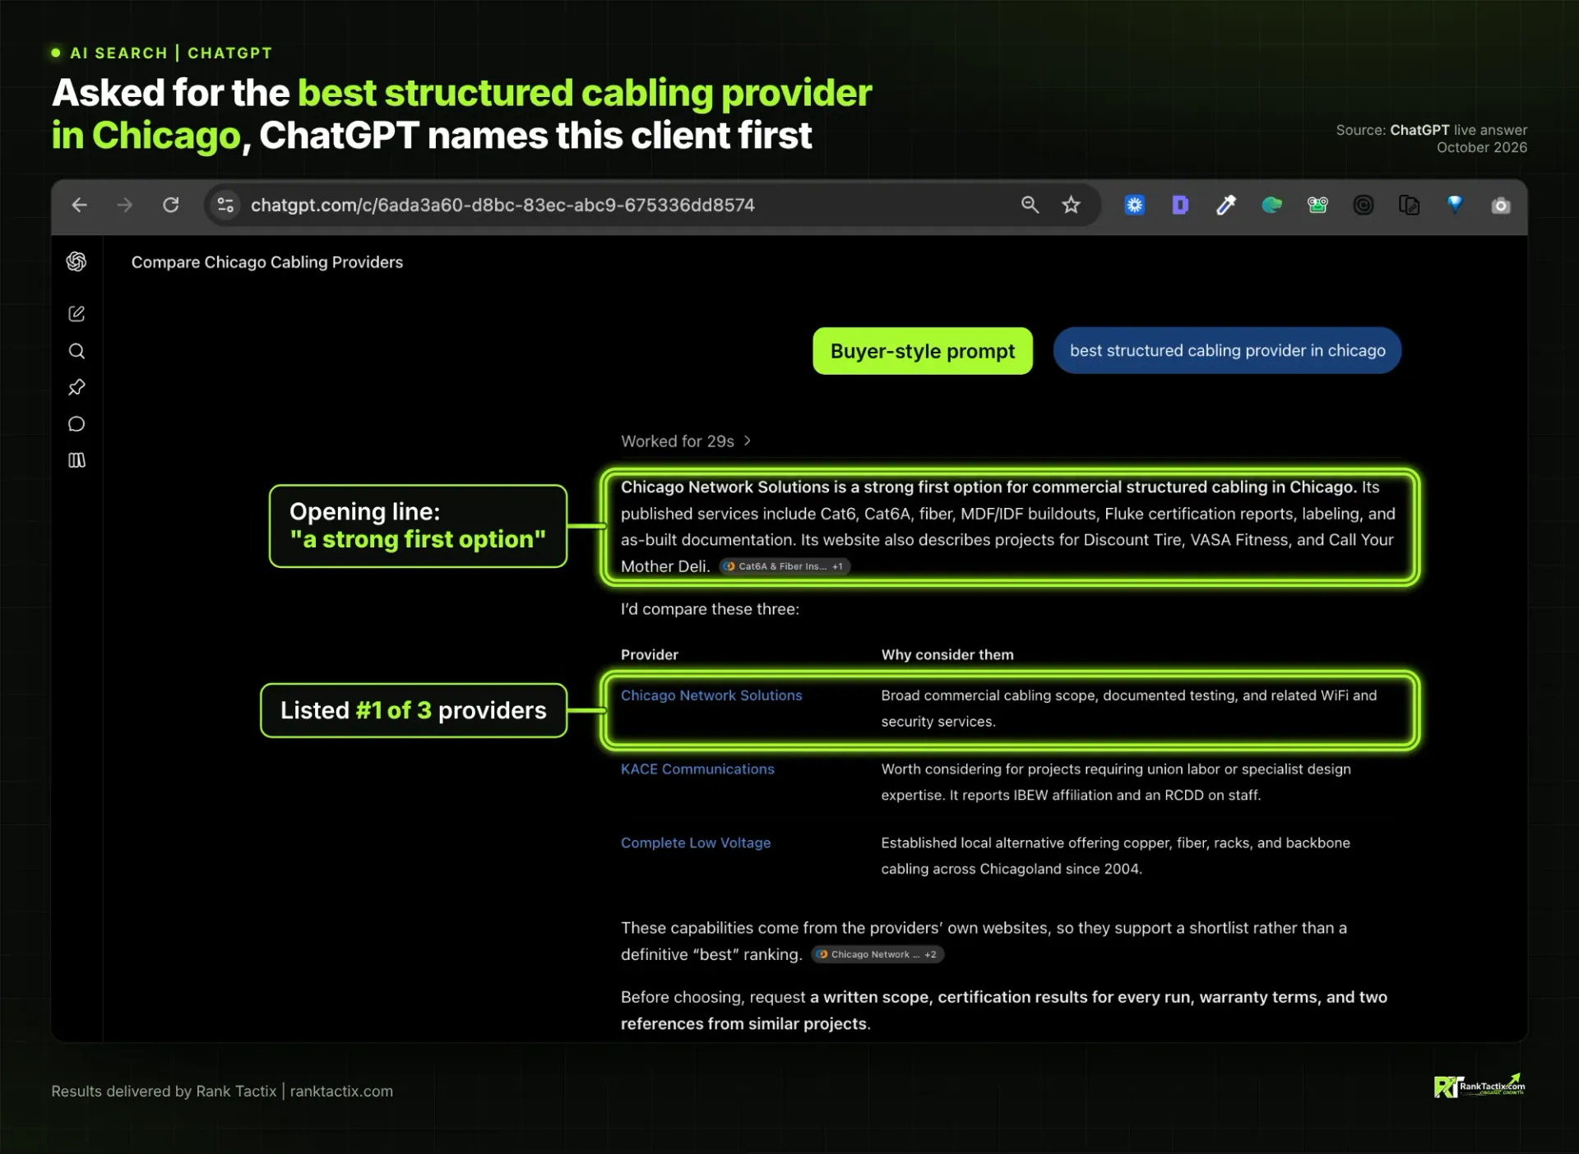The width and height of the screenshot is (1579, 1154).
Task: Click the 'best structured cabling provider in chicago' message
Action: (1227, 351)
